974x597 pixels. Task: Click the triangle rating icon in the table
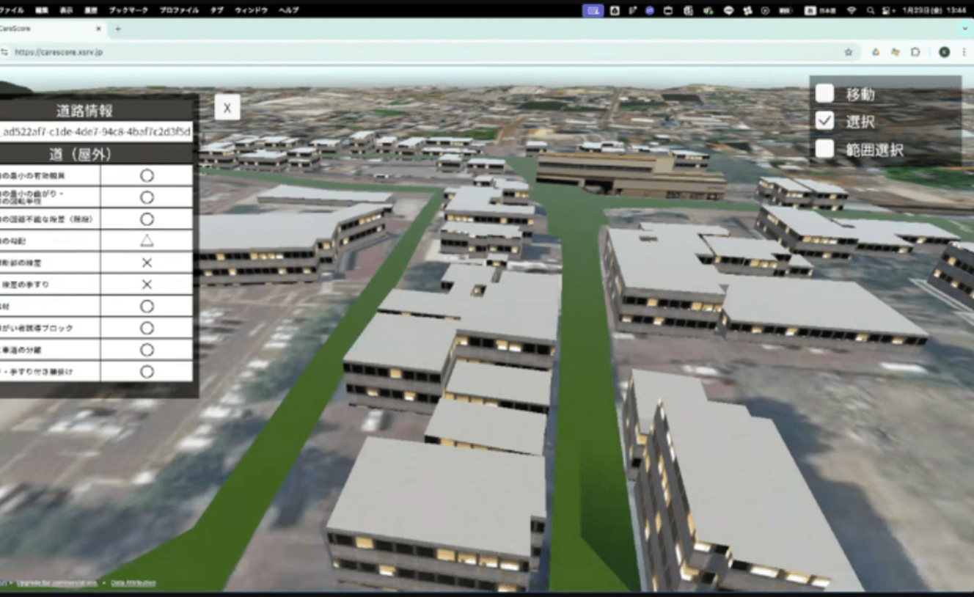tap(147, 241)
